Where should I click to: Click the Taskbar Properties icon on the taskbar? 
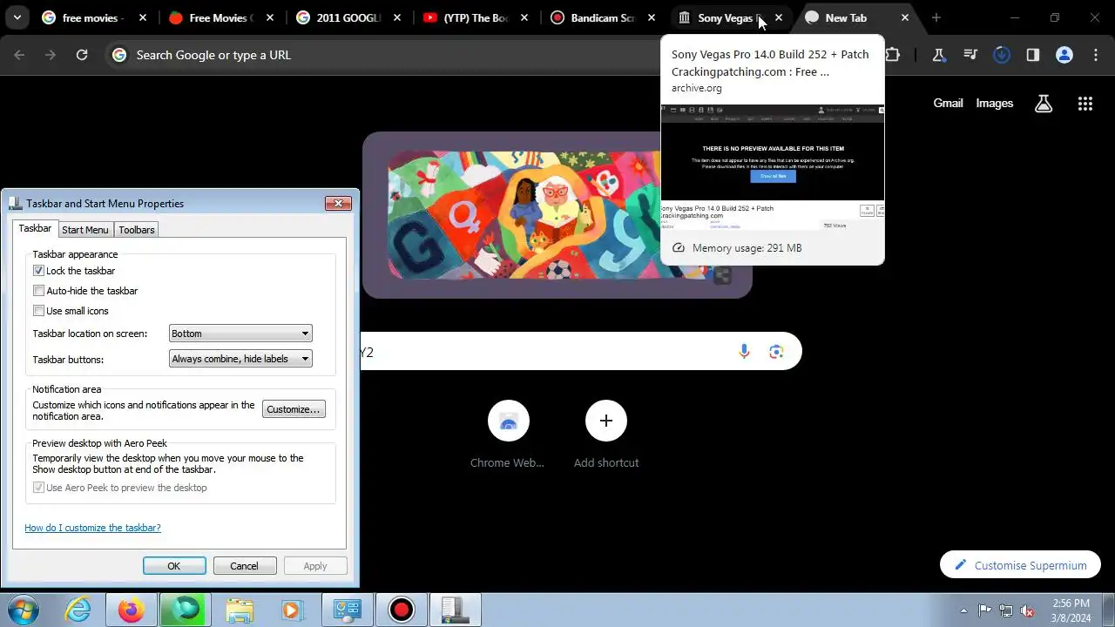tap(455, 610)
